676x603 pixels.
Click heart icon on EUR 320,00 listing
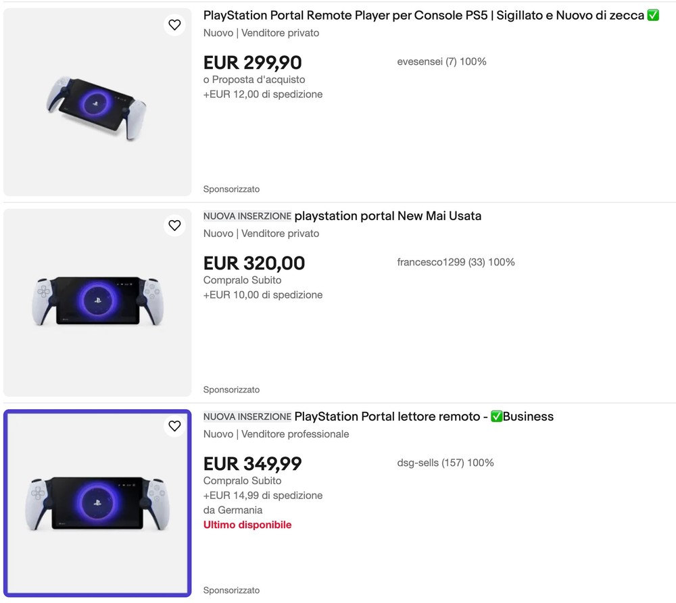(x=174, y=226)
